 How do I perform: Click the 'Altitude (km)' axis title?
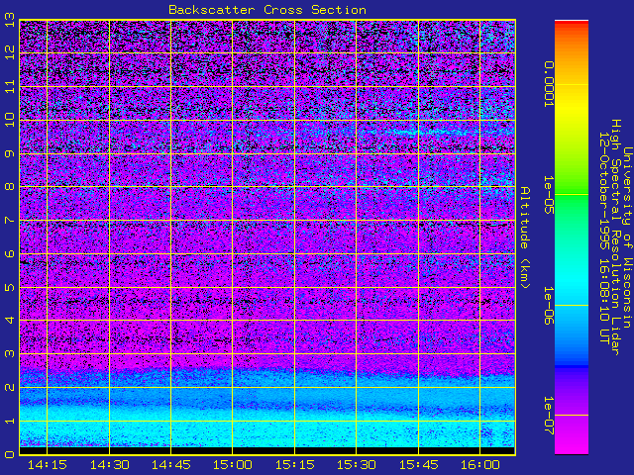click(x=524, y=237)
